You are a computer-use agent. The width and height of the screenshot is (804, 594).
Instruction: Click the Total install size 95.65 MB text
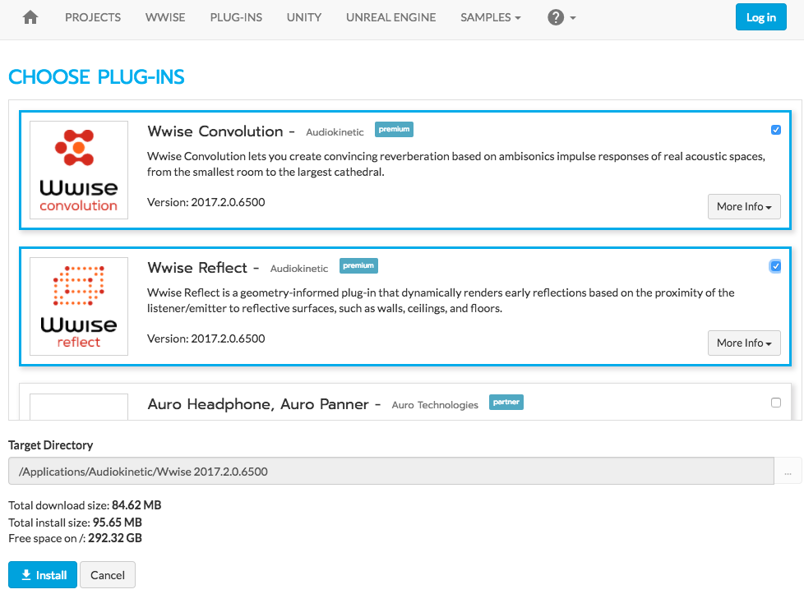click(x=75, y=523)
